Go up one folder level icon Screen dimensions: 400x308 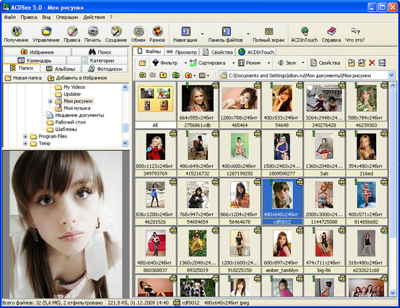[163, 75]
